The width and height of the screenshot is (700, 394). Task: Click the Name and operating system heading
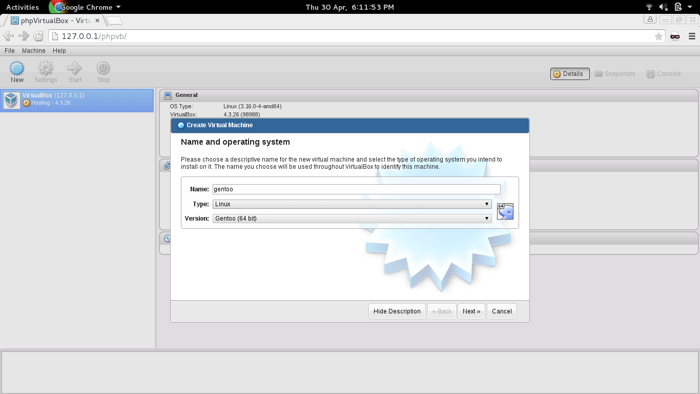[x=235, y=142]
